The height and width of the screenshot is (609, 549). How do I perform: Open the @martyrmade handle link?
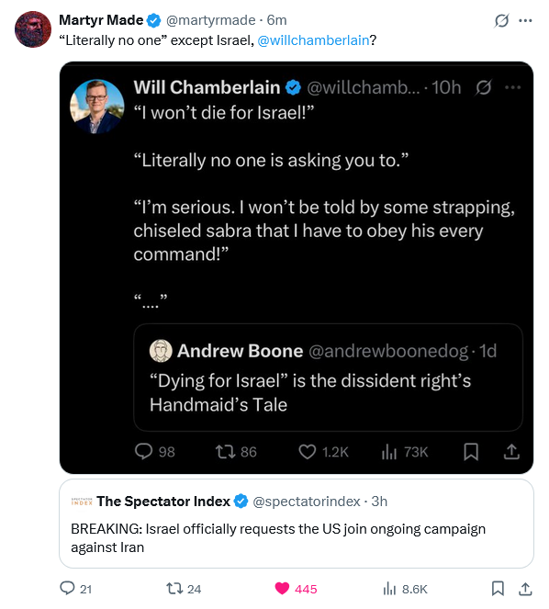(x=211, y=20)
